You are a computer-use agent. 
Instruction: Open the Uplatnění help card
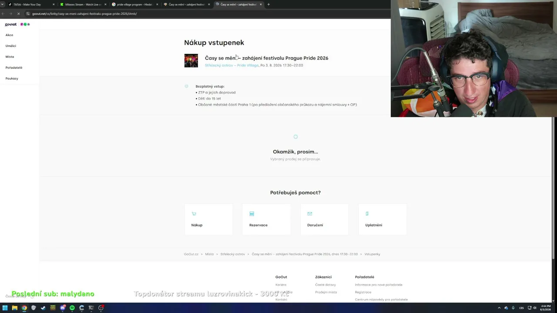383,220
